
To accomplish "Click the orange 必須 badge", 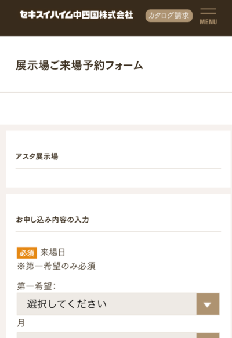I will 27,253.
